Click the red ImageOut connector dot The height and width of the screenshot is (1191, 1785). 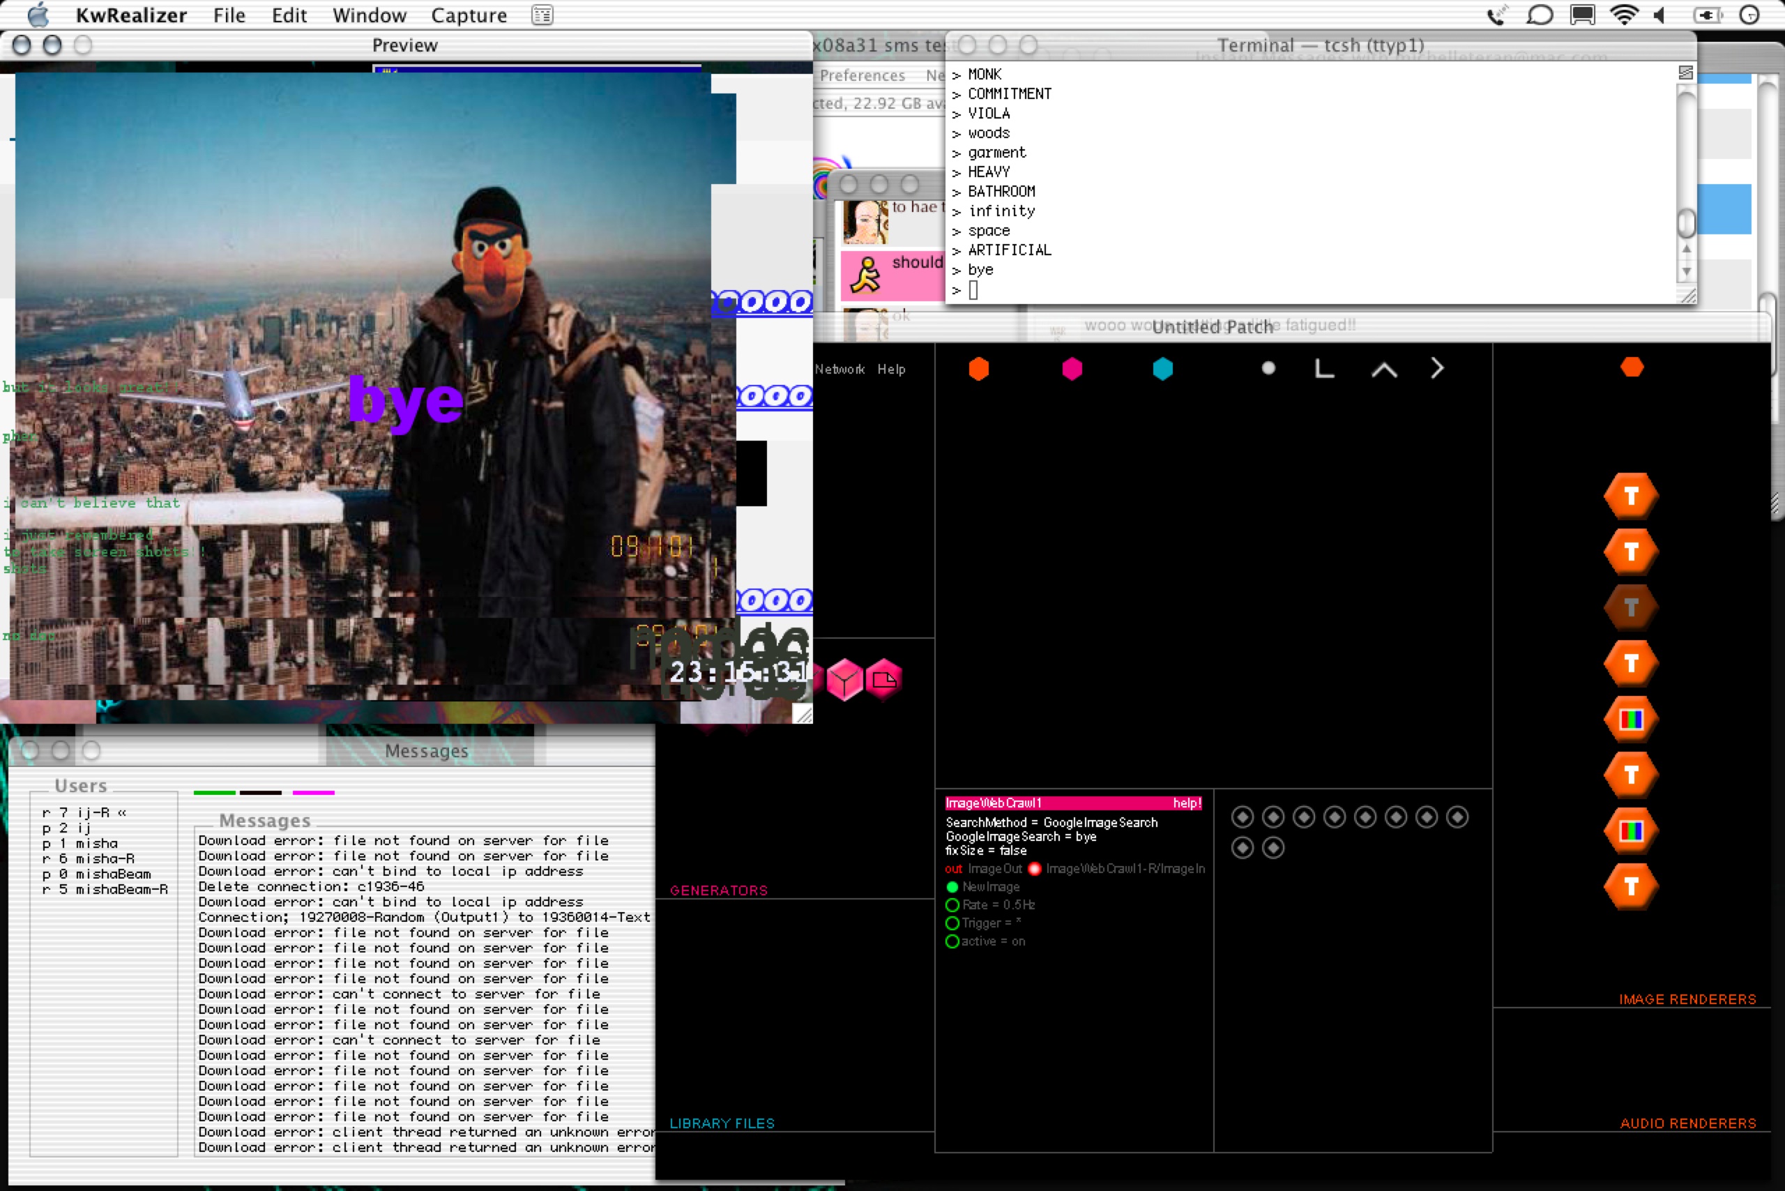pyautogui.click(x=1034, y=868)
